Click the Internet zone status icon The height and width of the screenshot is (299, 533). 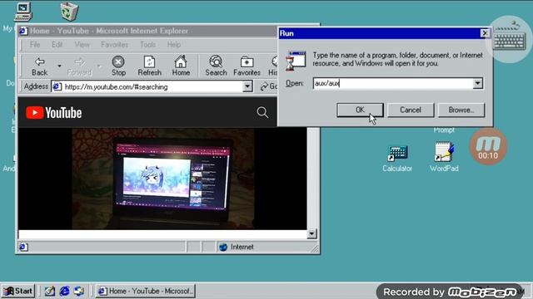223,248
